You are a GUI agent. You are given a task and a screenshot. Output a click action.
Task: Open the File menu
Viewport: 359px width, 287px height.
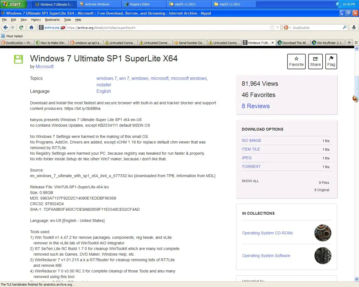(x=4, y=20)
